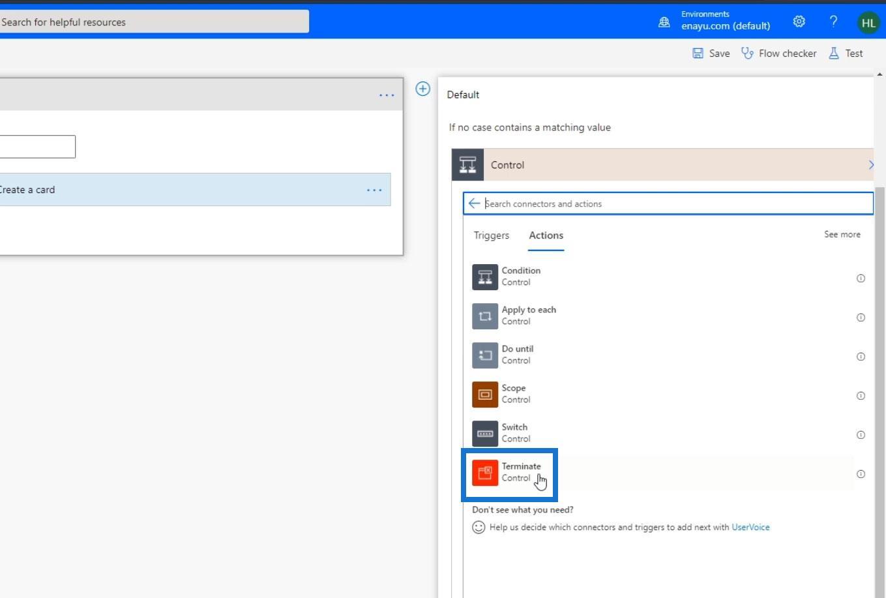The width and height of the screenshot is (886, 598).
Task: Switch to the Triggers tab
Action: coord(491,235)
